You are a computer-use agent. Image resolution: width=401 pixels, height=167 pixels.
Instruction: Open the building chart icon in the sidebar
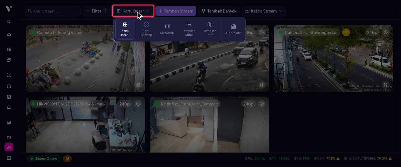9,50
